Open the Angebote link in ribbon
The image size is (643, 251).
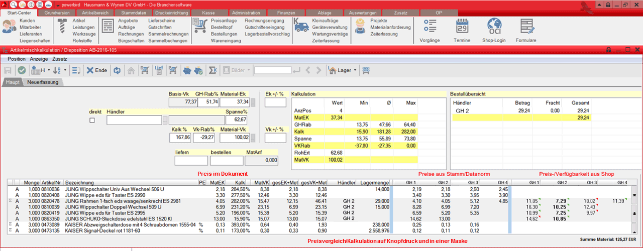tap(128, 21)
